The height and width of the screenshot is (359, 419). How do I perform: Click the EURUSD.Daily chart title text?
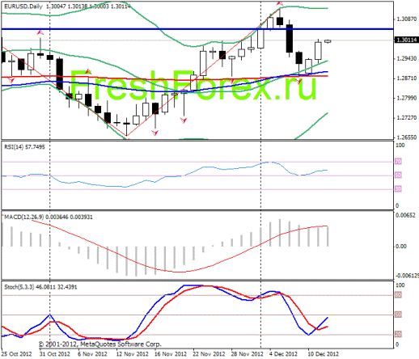tap(23, 6)
